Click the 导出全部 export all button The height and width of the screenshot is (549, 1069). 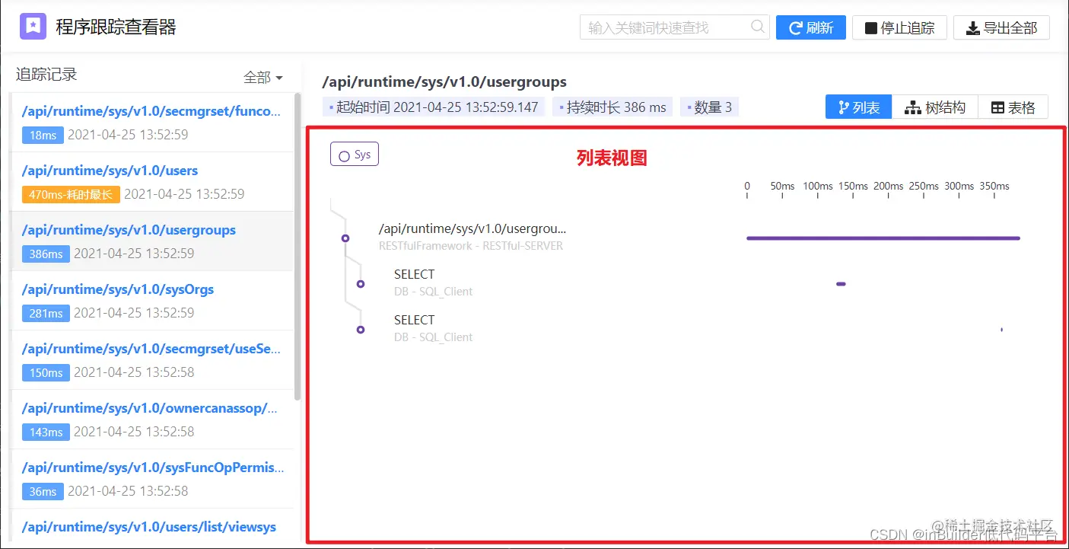[x=1001, y=27]
